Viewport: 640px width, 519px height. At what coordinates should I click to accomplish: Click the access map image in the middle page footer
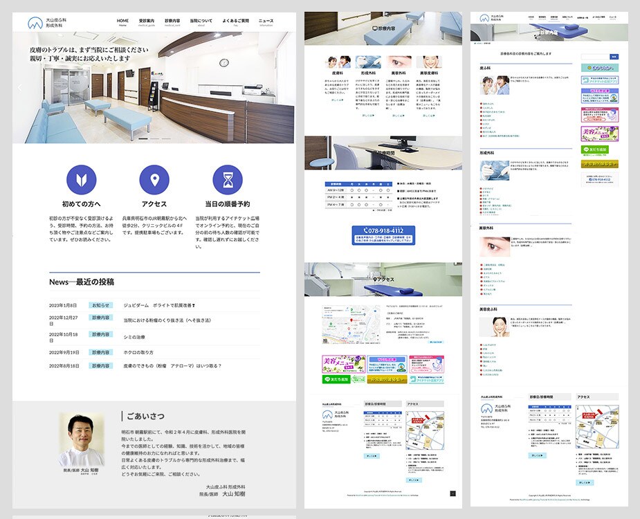point(425,430)
